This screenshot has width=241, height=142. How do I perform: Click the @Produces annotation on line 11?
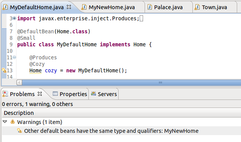pyautogui.click(x=43, y=57)
